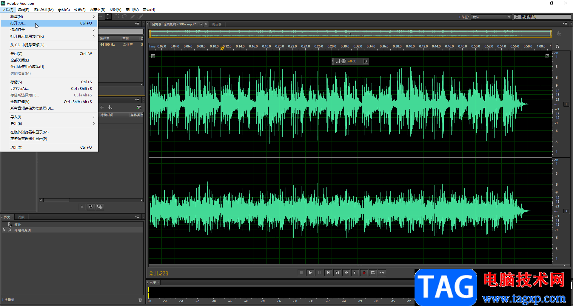Switch to the 混音器 tab
Screen dimensions: 573x306
tap(217, 24)
